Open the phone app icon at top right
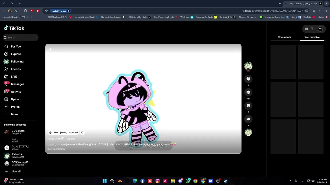330x185 pixels. coord(312,29)
